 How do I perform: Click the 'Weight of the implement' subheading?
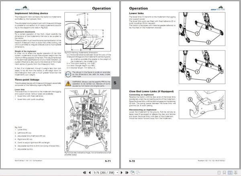click(26, 51)
